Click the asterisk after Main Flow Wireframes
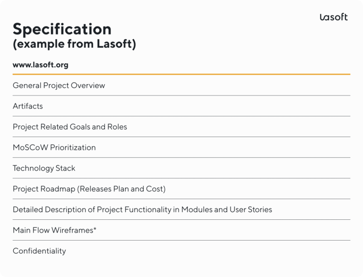The height and width of the screenshot is (277, 363). pyautogui.click(x=95, y=229)
